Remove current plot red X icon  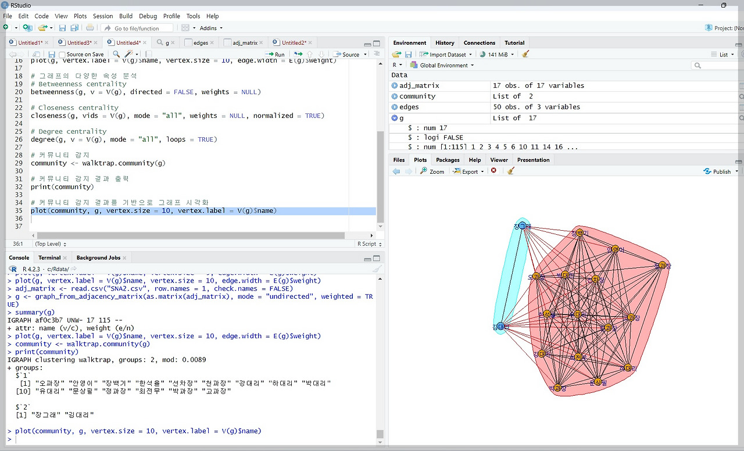point(493,171)
